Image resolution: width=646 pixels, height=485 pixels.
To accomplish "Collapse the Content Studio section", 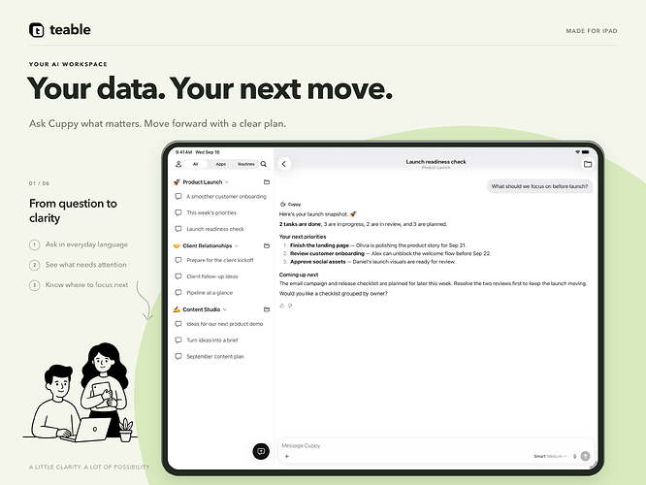I will click(x=224, y=309).
